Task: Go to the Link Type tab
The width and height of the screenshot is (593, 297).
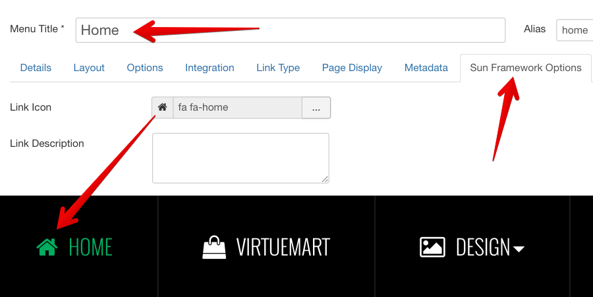Action: (278, 68)
